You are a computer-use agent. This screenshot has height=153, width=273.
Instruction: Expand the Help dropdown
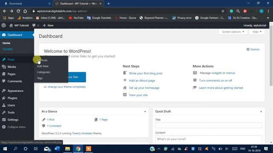click(257, 32)
